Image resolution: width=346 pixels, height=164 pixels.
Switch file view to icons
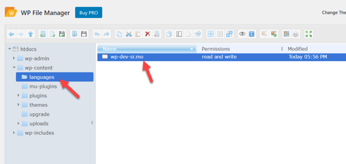[287, 34]
